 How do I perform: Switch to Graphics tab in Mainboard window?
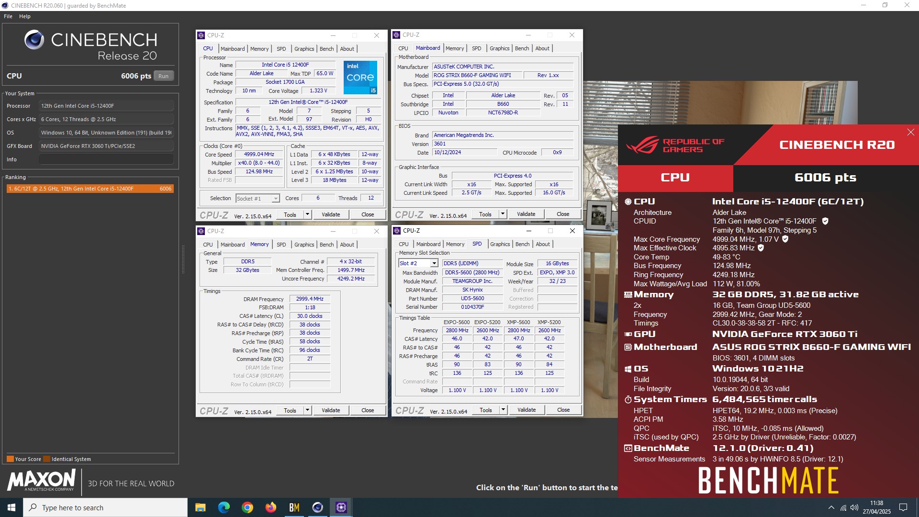tap(500, 48)
